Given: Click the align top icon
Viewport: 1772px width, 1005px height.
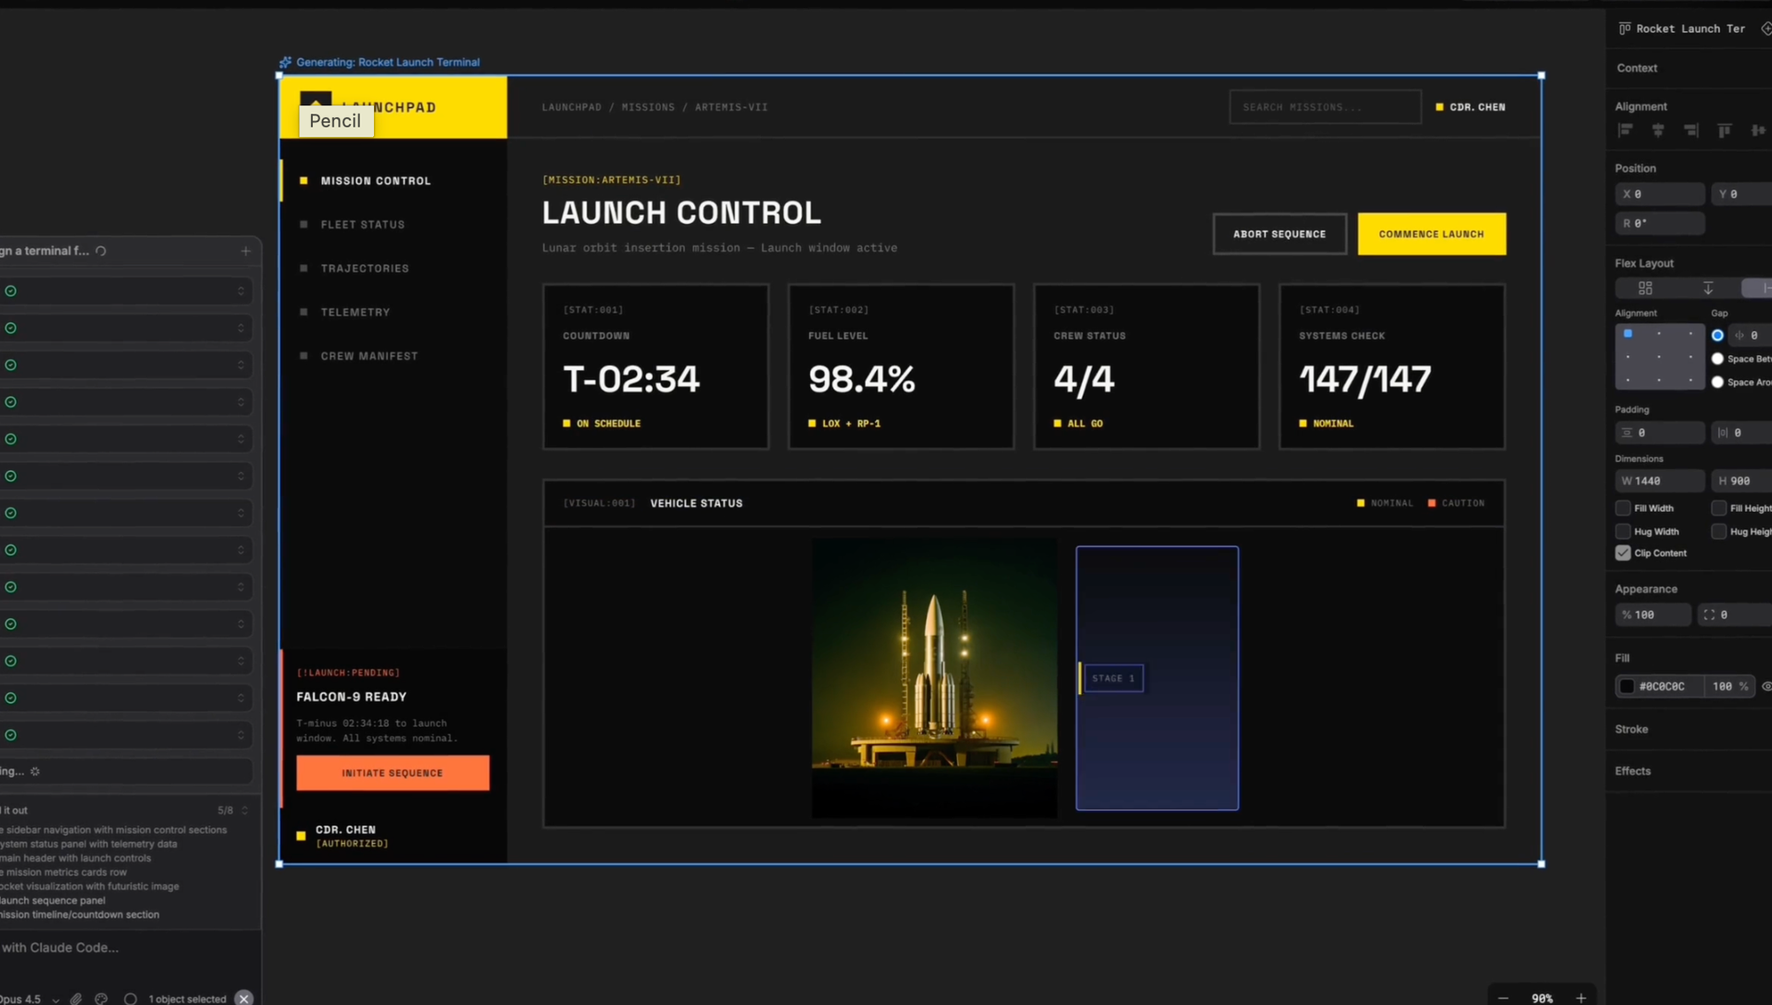Looking at the screenshot, I should tap(1724, 130).
